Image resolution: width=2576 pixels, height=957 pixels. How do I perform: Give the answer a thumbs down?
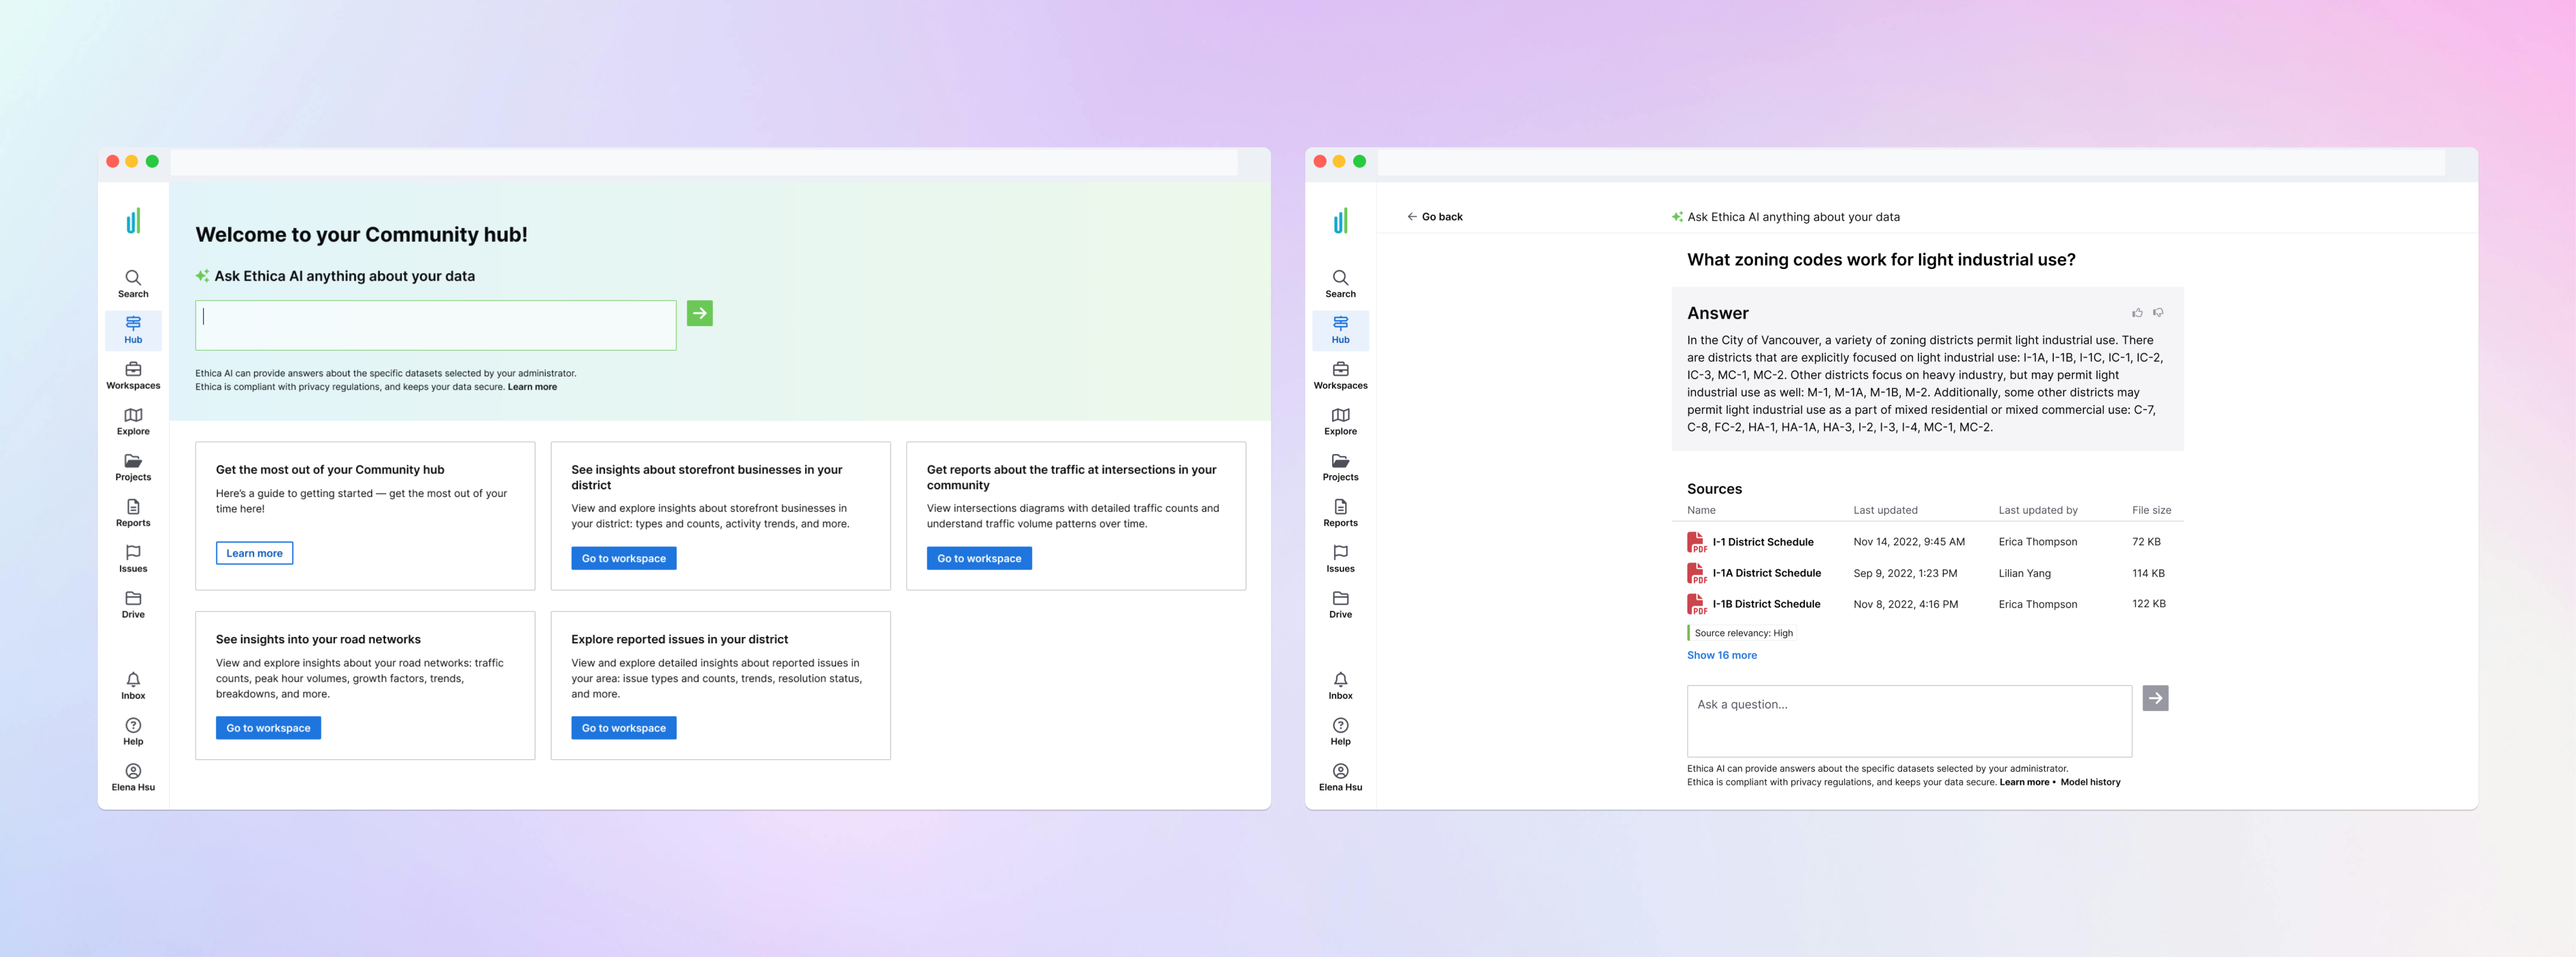pyautogui.click(x=2158, y=313)
